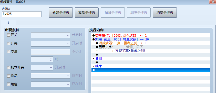The width and height of the screenshot is (216, 93).
Task: Click the 复制事件页 button
Action: click(x=87, y=13)
